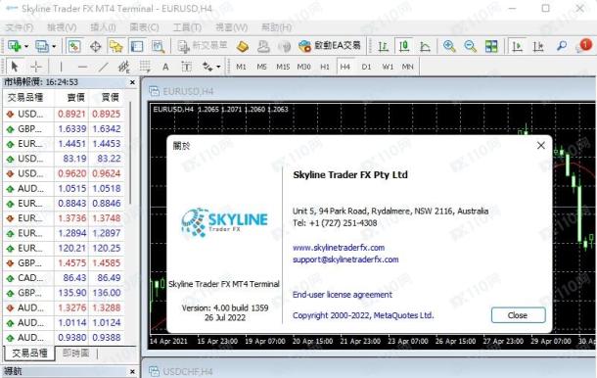
Task: Select the text label tool
Action: point(186,67)
